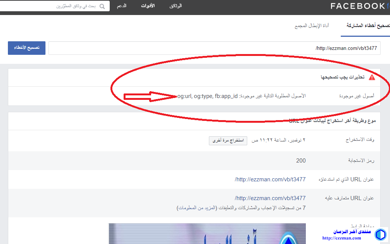Image resolution: width=390 pixels, height=244 pixels.
Task: Open the الوثائق menu in the header
Action: click(x=175, y=6)
